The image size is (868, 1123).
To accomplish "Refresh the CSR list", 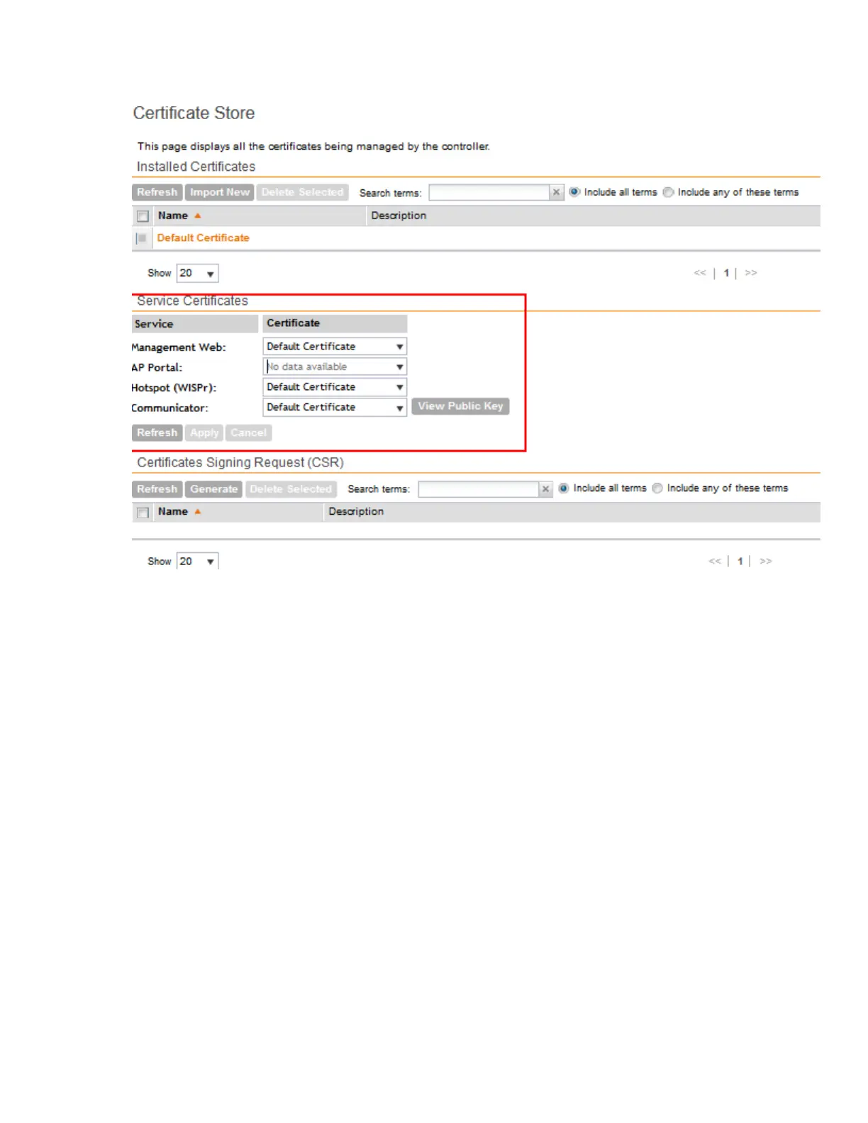I will pyautogui.click(x=157, y=489).
